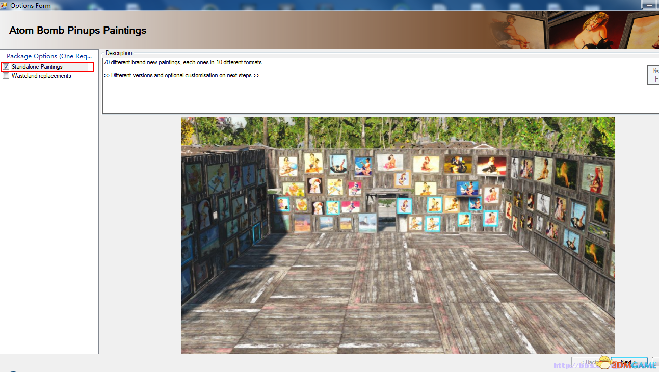Enable the Wasteland replacements checkbox
Image resolution: width=659 pixels, height=372 pixels.
tap(6, 76)
